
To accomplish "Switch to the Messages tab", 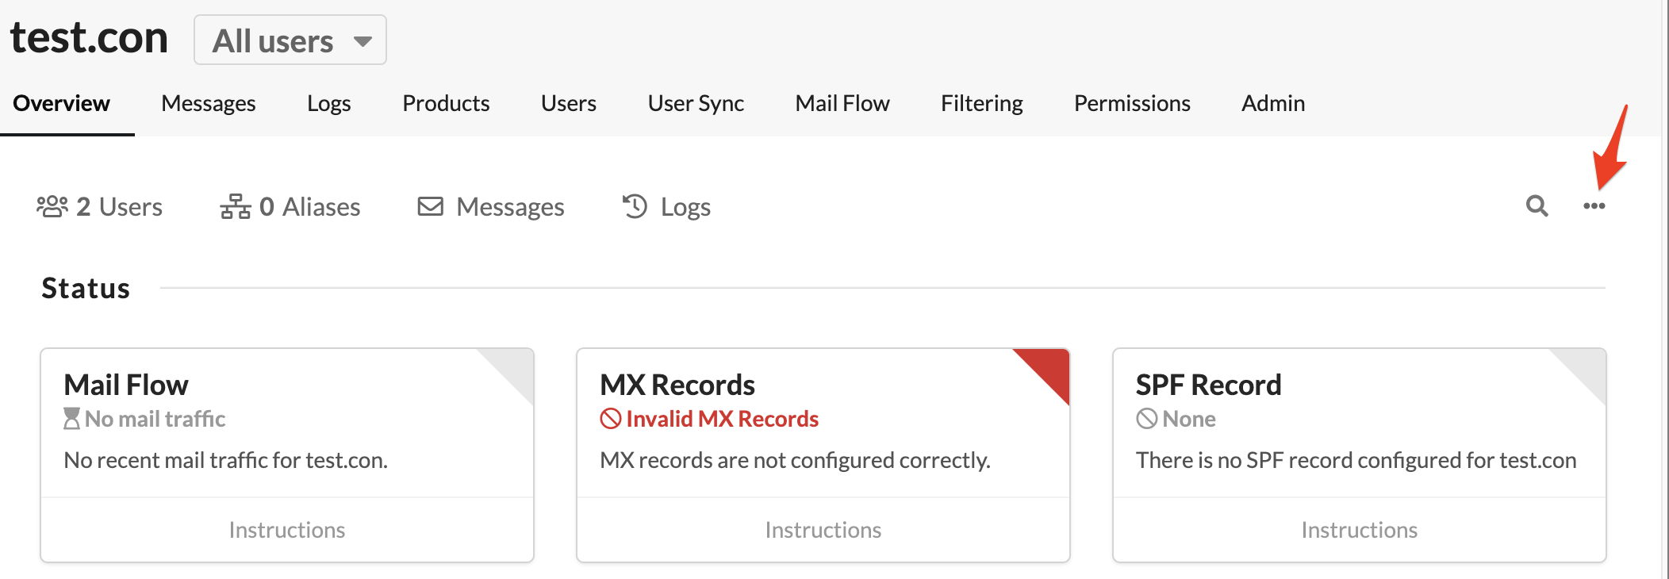I will tap(208, 103).
